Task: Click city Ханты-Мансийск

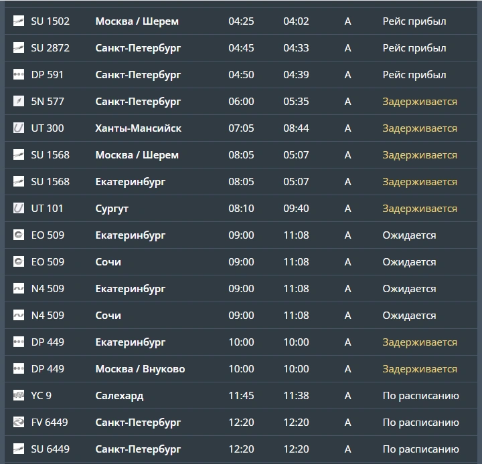Action: coord(139,128)
